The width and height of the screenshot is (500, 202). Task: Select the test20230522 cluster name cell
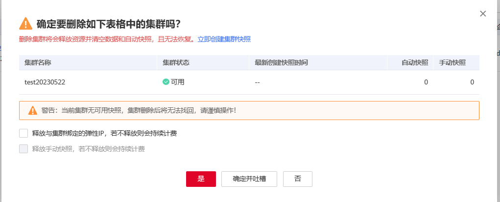point(45,82)
